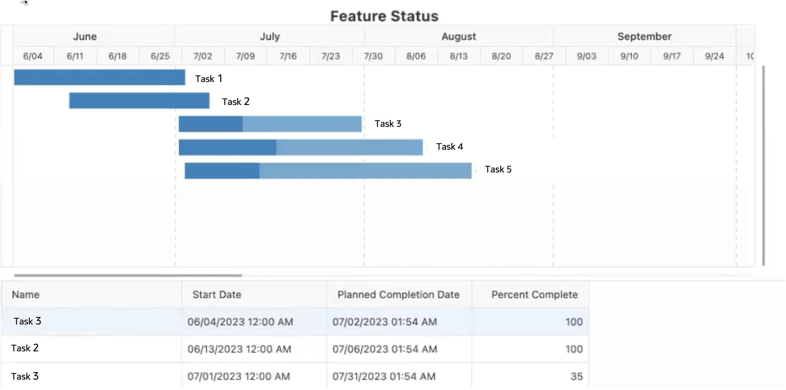This screenshot has height=390, width=786.
Task: Click the Percent Complete column header
Action: point(534,295)
